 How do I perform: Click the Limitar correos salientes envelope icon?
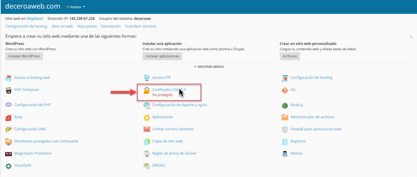pyautogui.click(x=147, y=129)
